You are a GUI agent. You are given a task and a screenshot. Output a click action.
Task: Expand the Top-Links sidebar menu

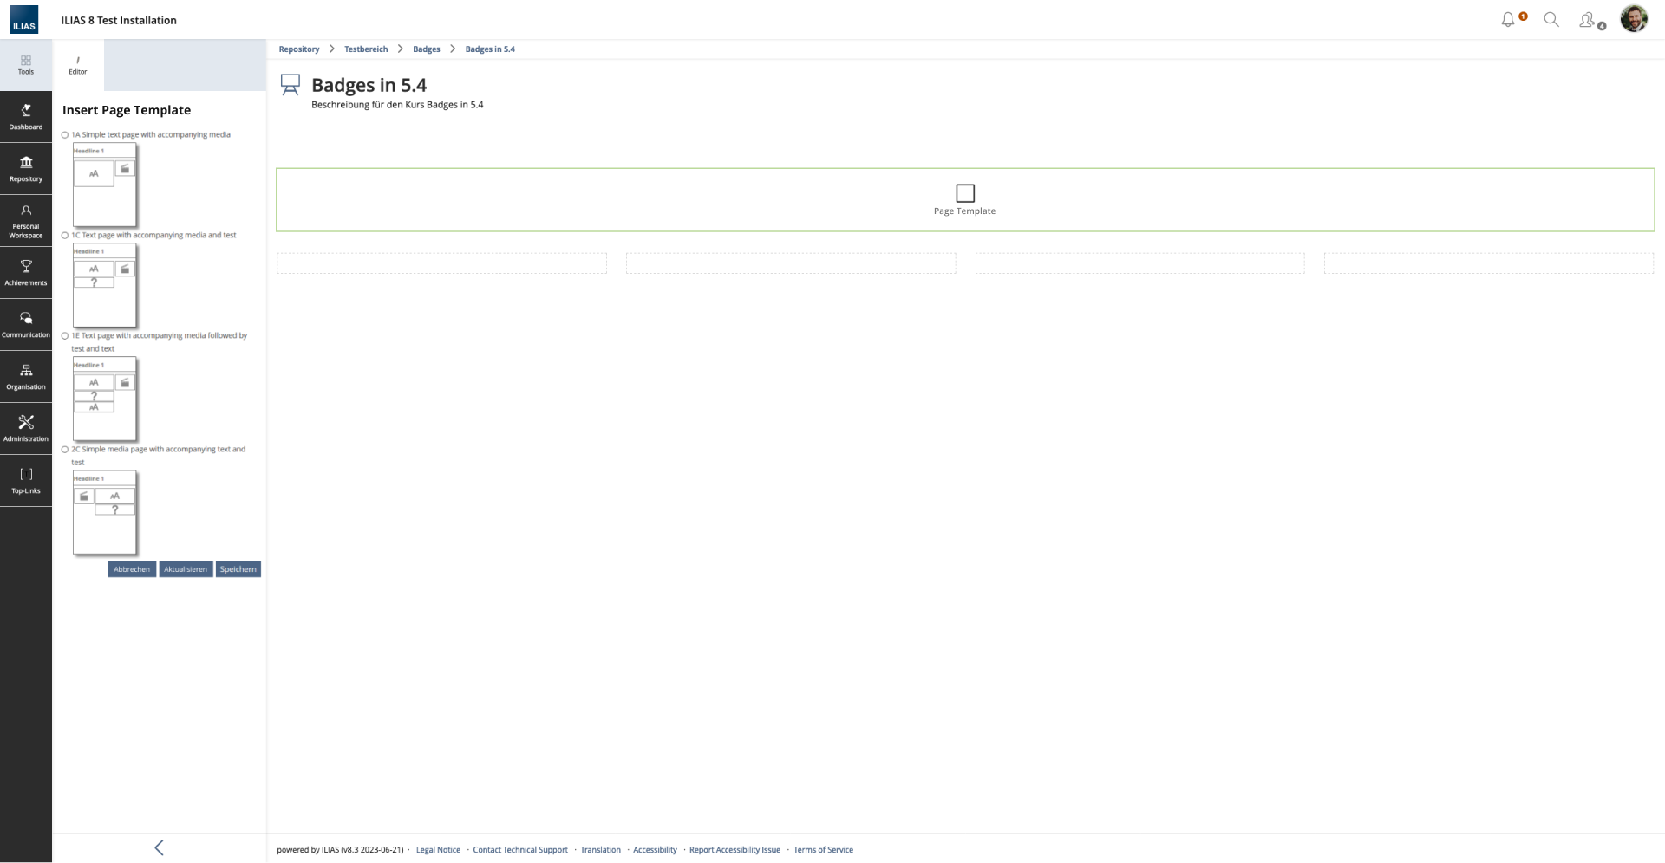click(26, 480)
